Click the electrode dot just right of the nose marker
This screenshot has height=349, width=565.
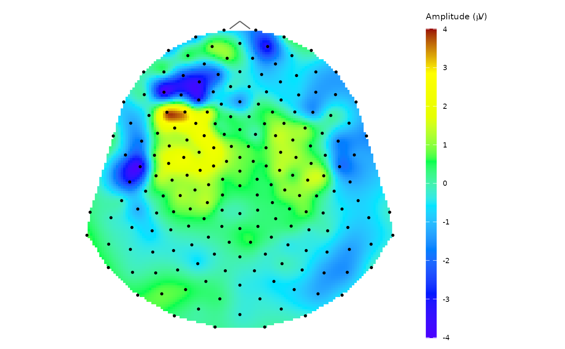(255, 30)
